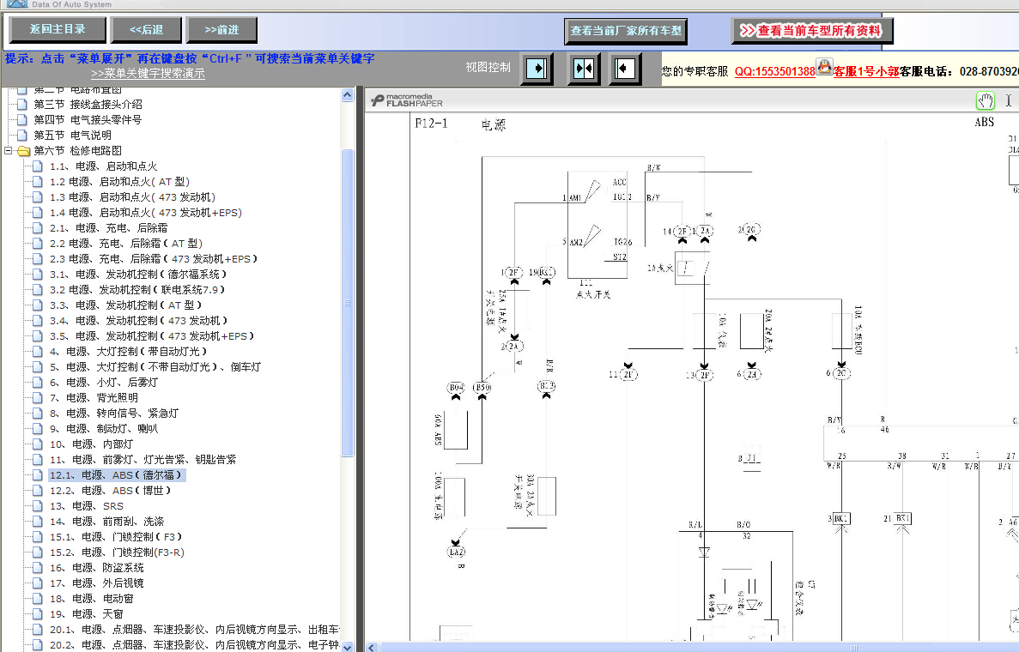Click the 返回主目录 button
The height and width of the screenshot is (652, 1019).
pos(58,29)
